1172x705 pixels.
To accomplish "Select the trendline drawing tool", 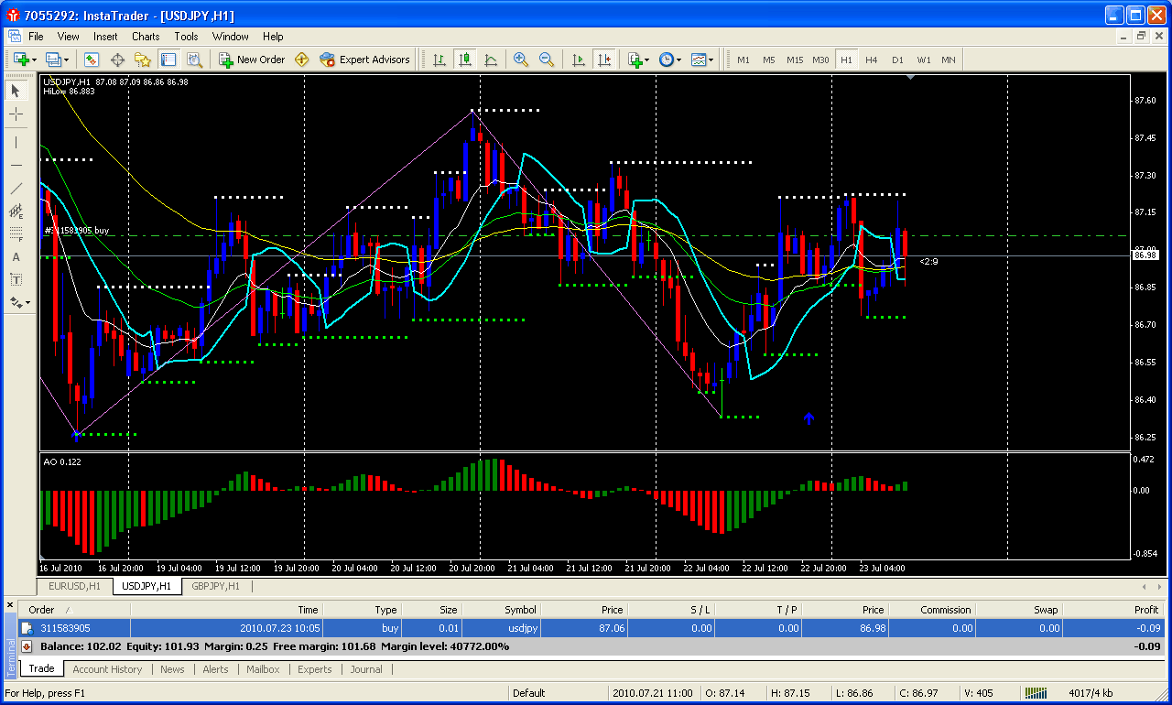I will (16, 189).
